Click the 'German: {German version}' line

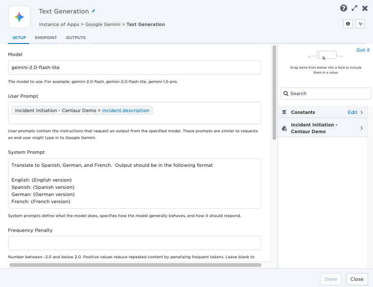[43, 195]
